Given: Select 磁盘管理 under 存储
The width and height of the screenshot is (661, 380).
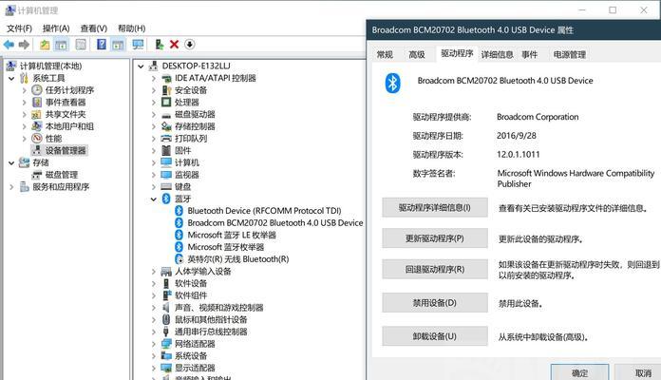Looking at the screenshot, I should [61, 175].
